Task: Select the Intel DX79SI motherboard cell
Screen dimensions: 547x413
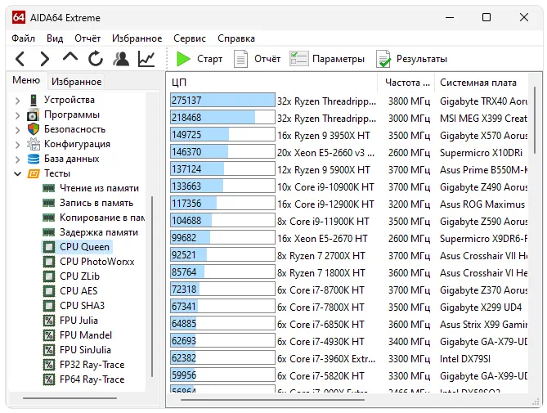Action: click(x=465, y=359)
